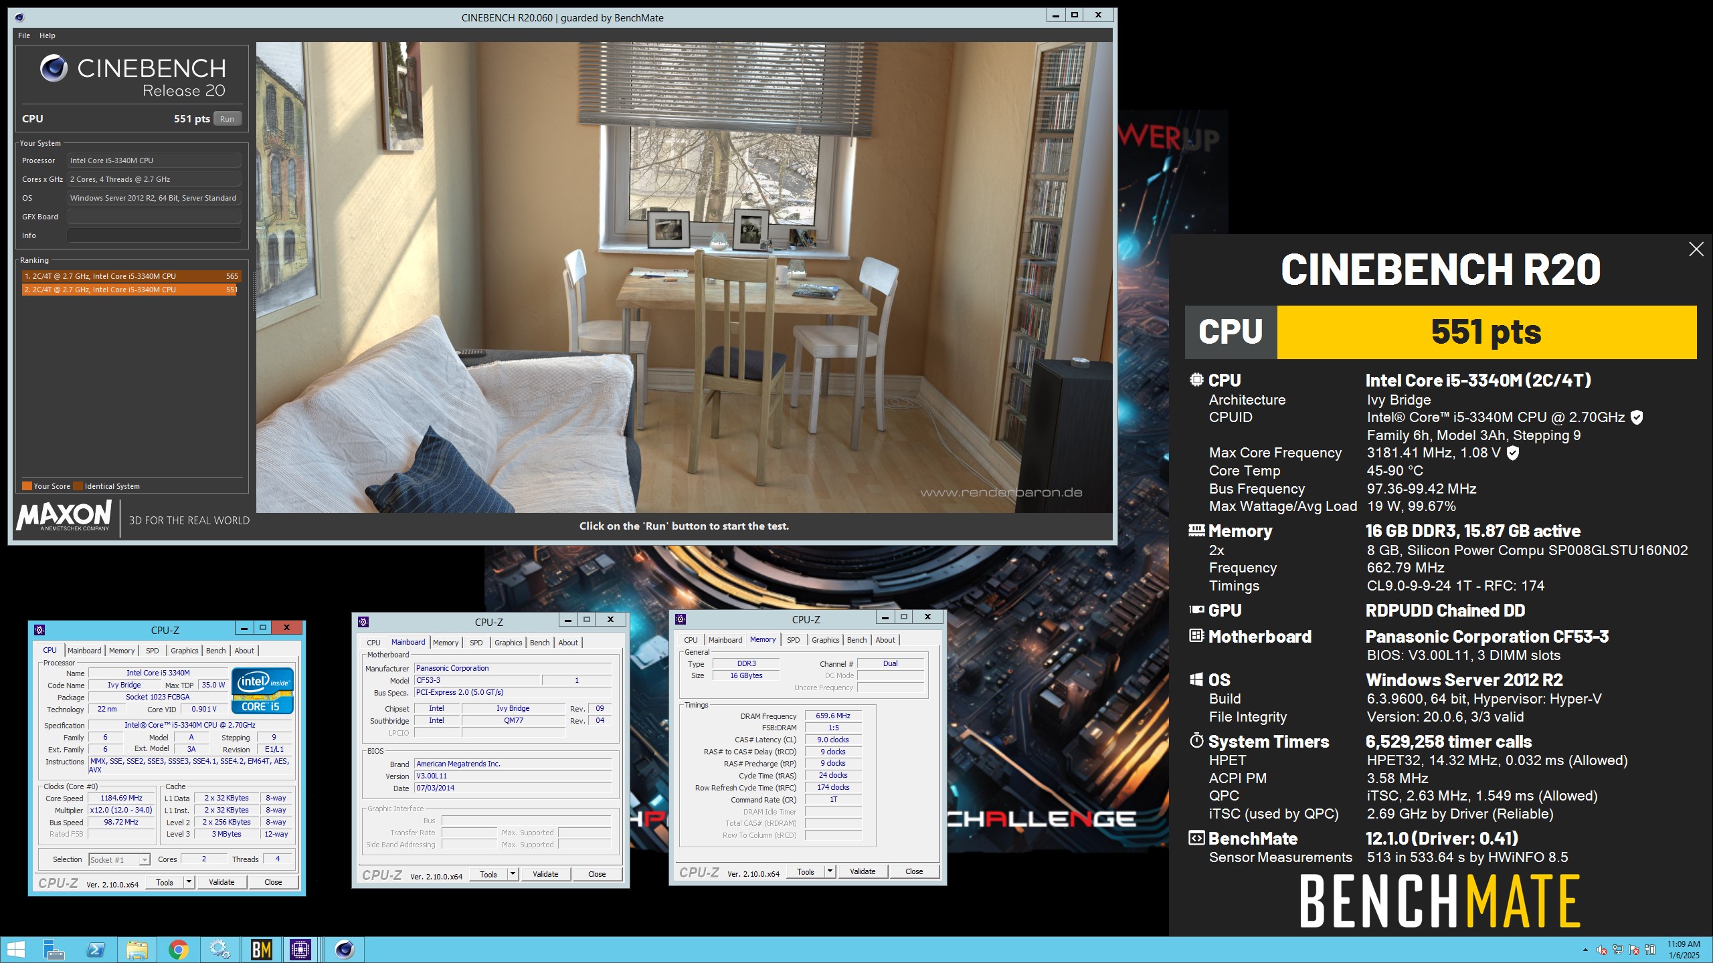The height and width of the screenshot is (963, 1713).
Task: Click Close button in left CPU-Z window
Action: click(273, 882)
